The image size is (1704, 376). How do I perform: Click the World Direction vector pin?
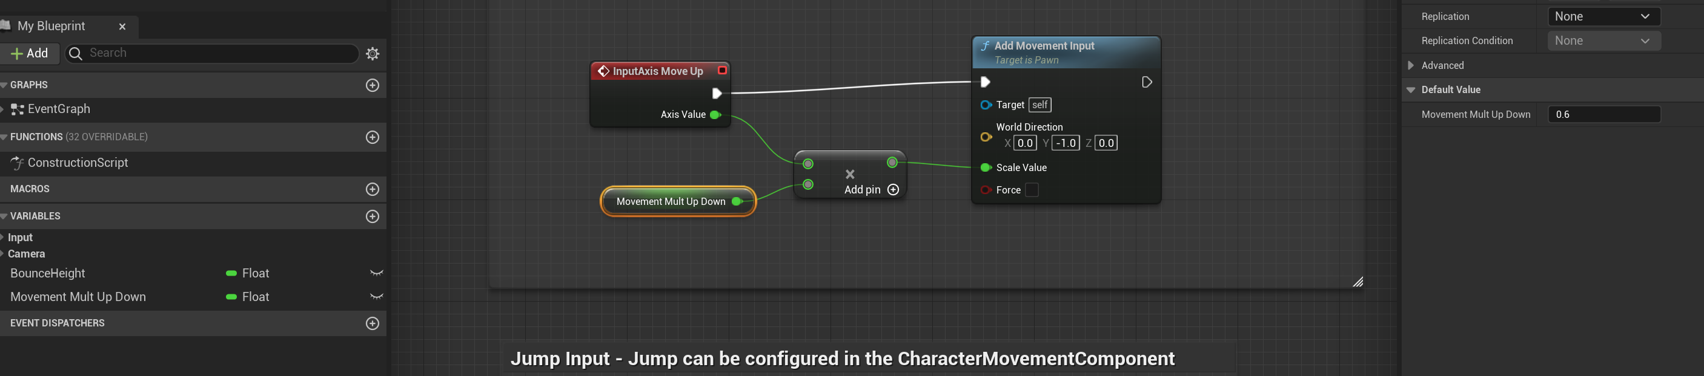[x=986, y=137]
